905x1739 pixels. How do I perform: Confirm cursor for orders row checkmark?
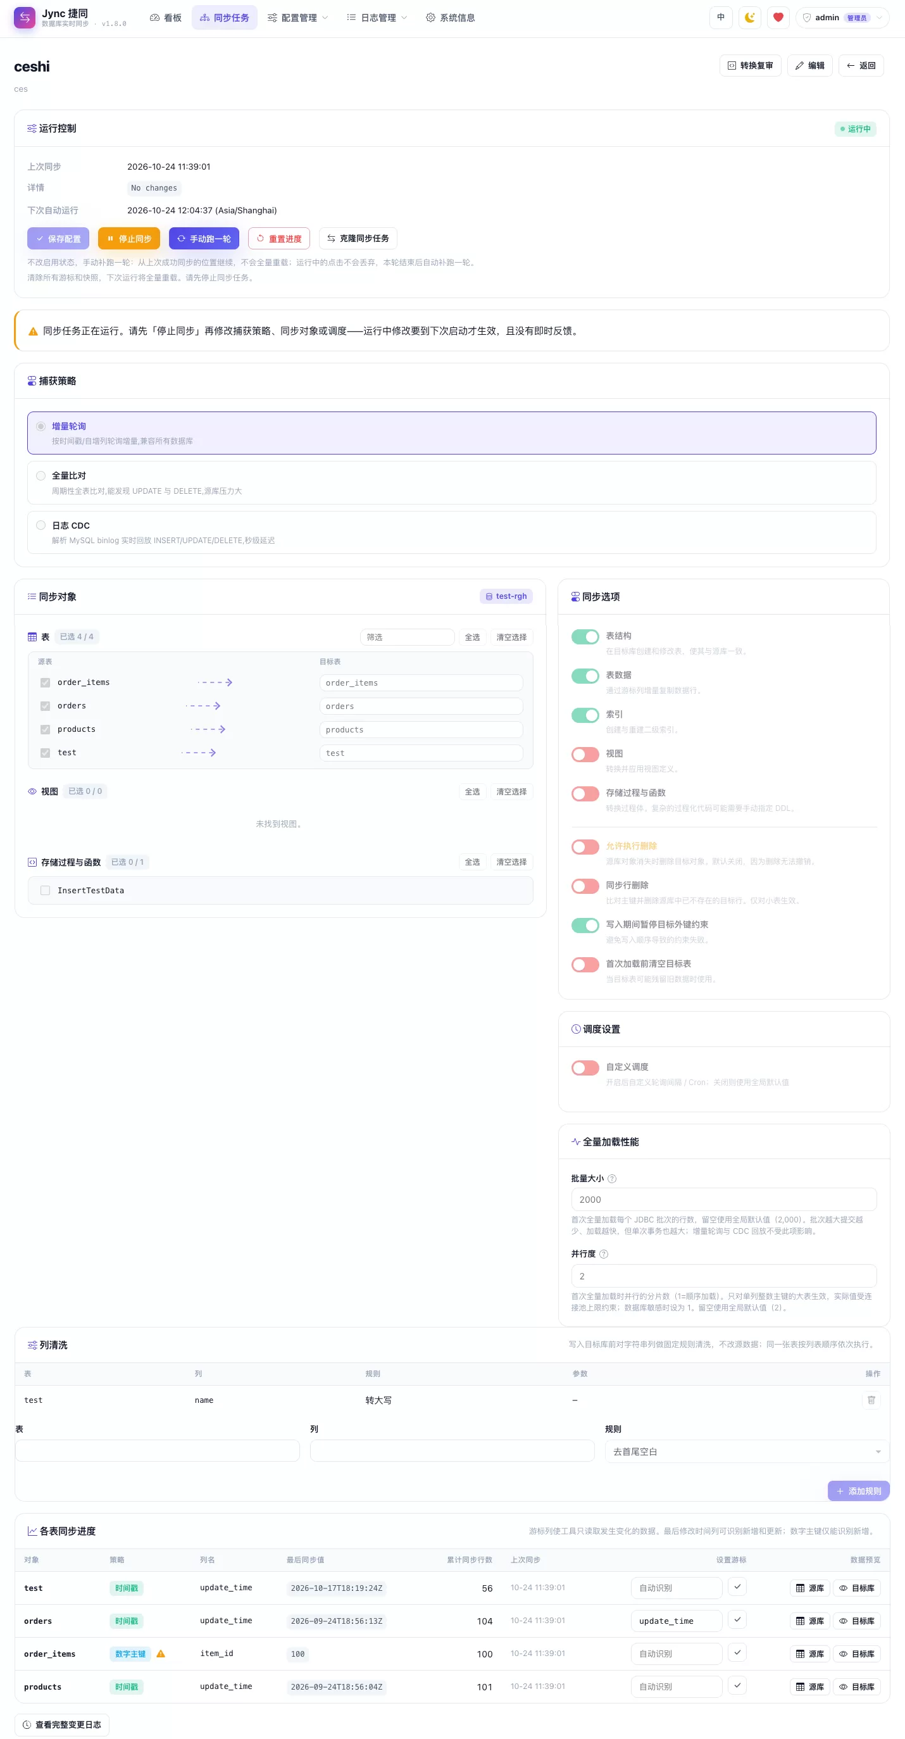[x=737, y=1620]
